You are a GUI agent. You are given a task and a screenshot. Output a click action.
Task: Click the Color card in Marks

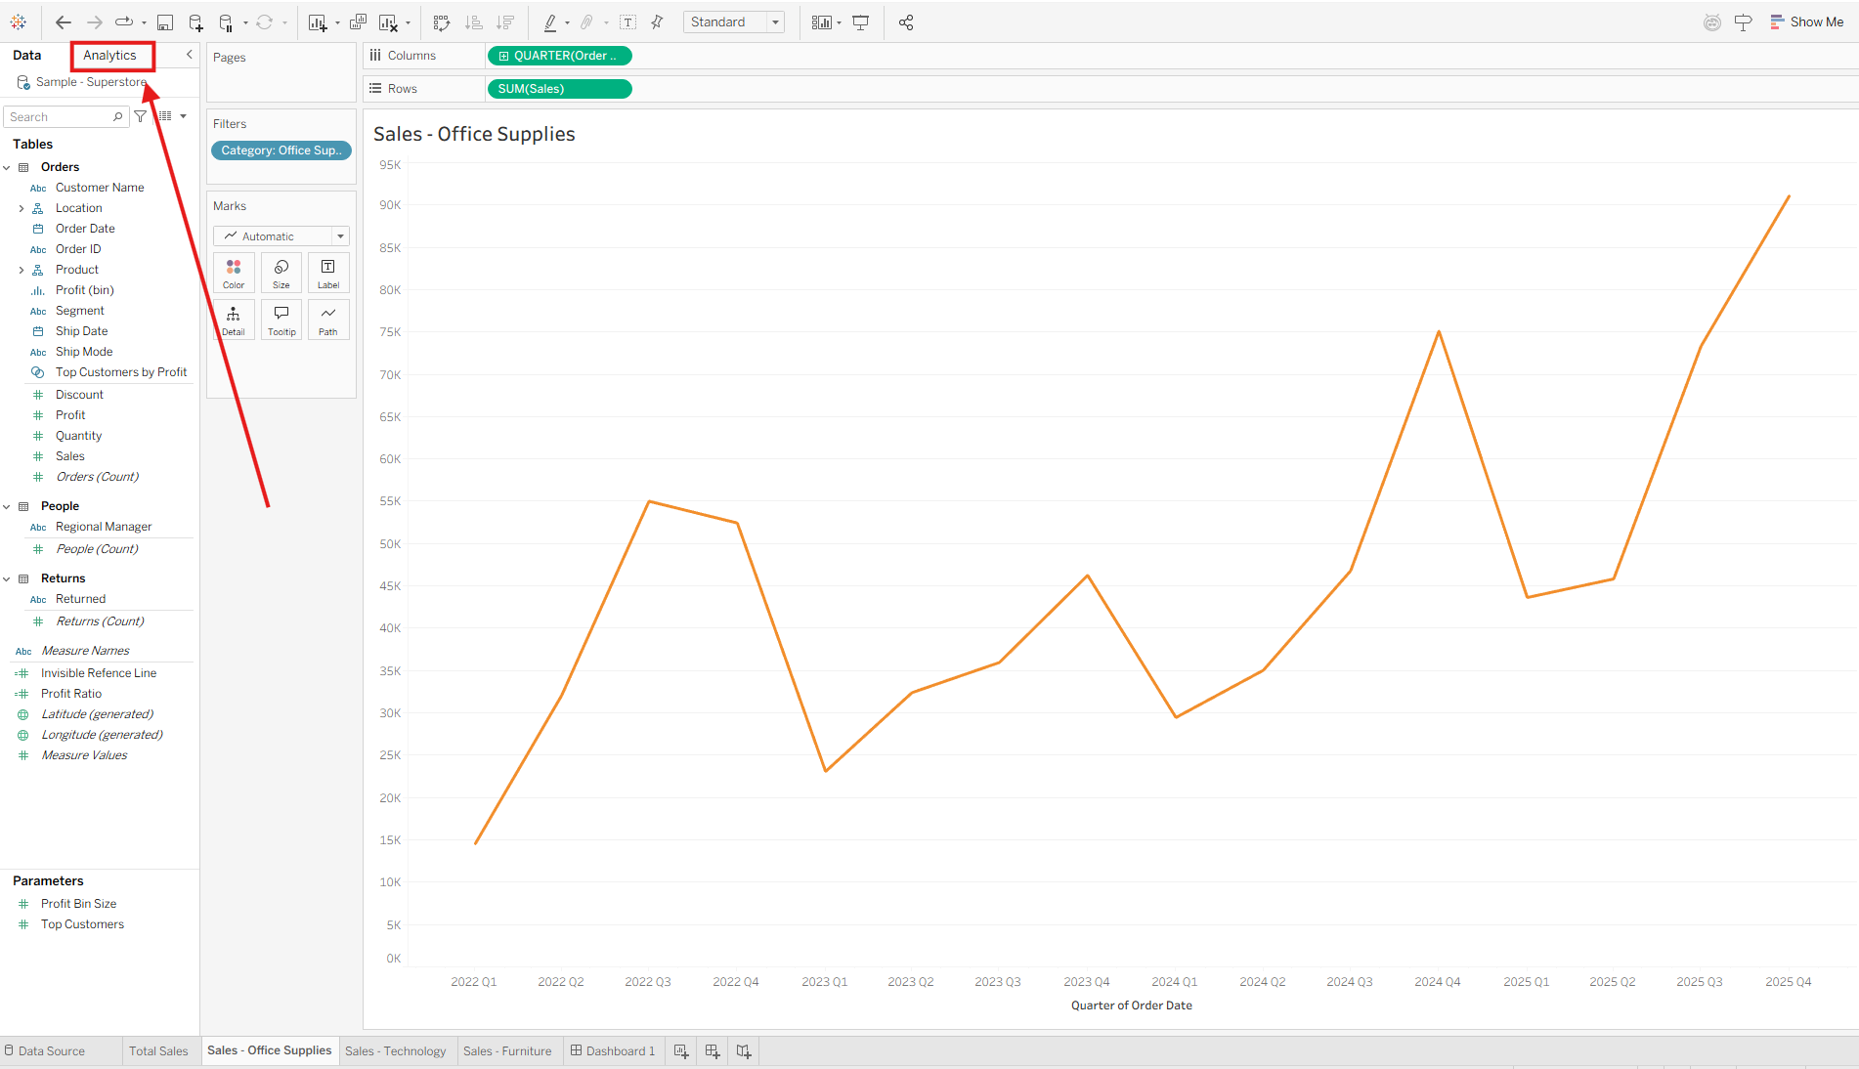[234, 273]
